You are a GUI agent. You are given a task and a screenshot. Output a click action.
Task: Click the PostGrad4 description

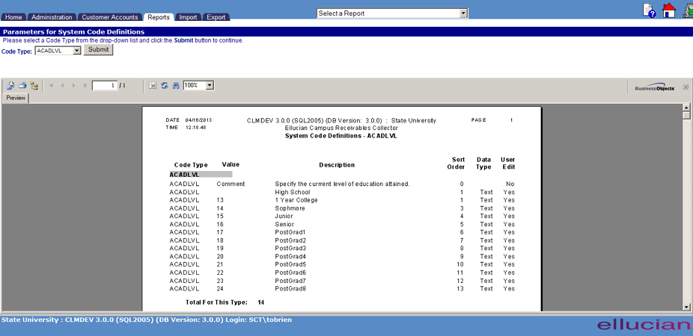coord(290,256)
